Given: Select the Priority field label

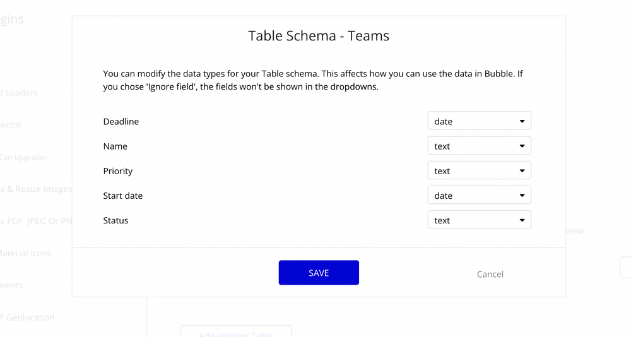Looking at the screenshot, I should point(117,171).
